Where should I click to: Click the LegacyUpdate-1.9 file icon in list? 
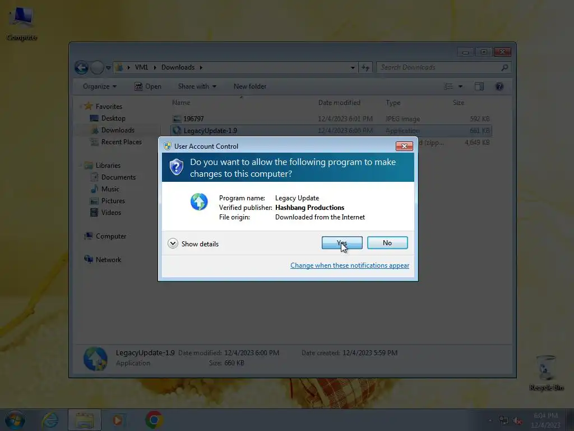tap(177, 130)
